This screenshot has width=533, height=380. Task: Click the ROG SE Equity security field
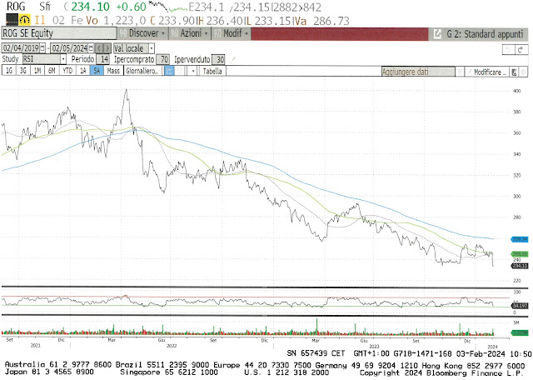(x=58, y=33)
